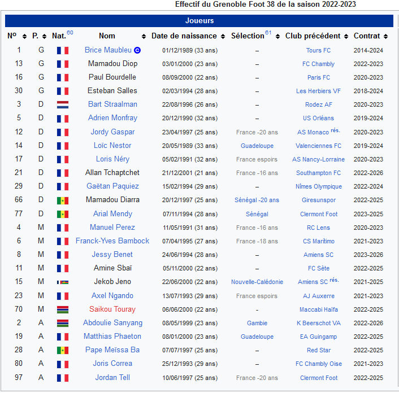Click the Senegal flag in Mamadou Diarra's row
The height and width of the screenshot is (393, 399).
click(x=62, y=200)
